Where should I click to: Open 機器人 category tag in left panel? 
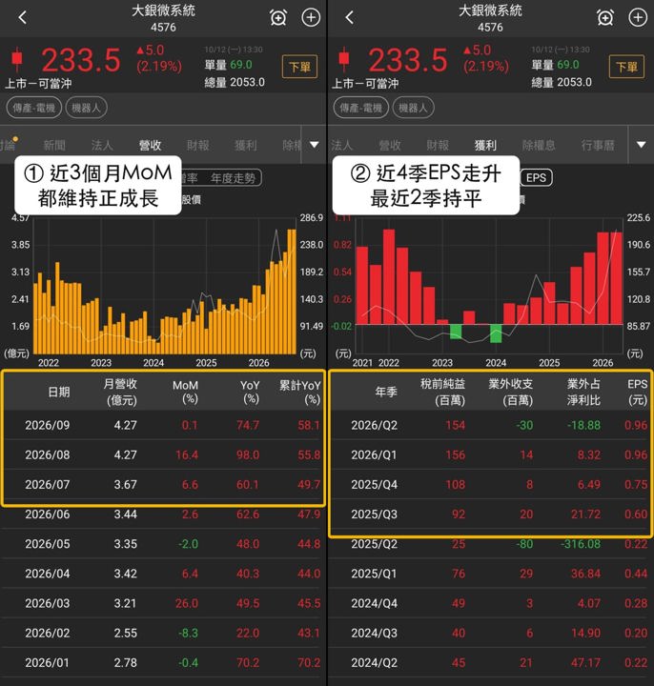coord(86,108)
